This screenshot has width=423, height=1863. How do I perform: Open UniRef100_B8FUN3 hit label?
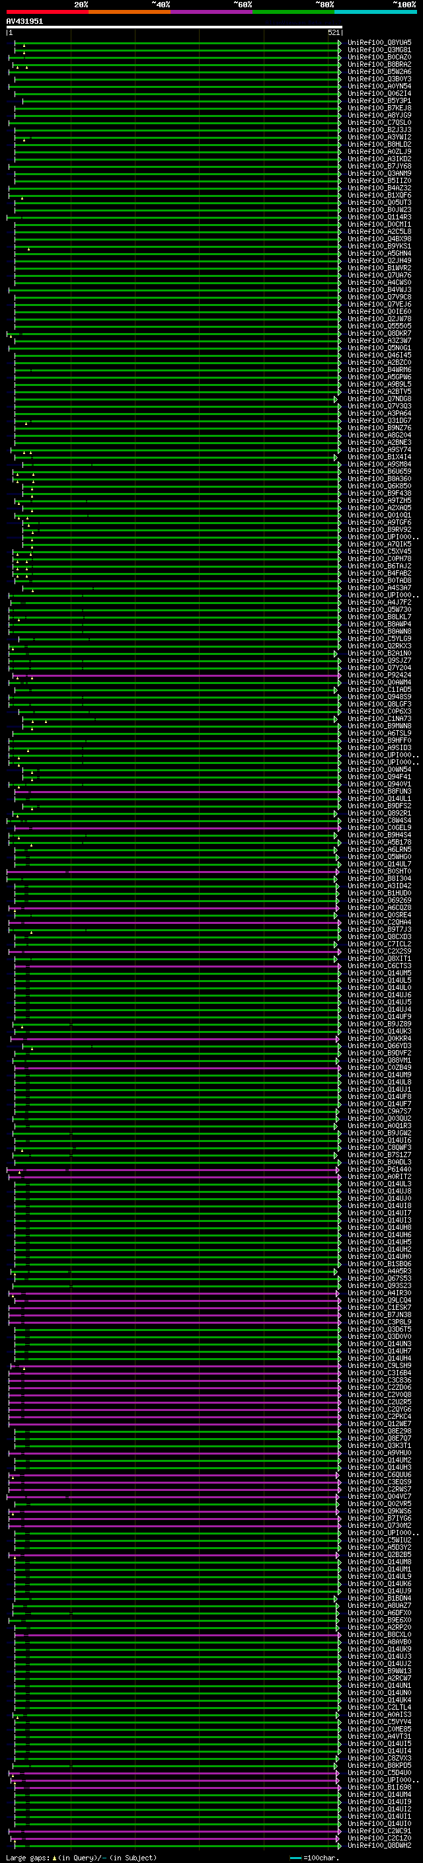coord(379,791)
